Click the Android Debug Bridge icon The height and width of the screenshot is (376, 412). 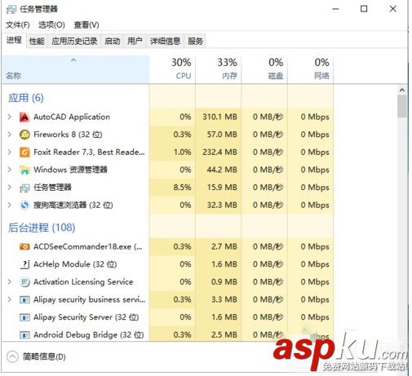pyautogui.click(x=24, y=334)
